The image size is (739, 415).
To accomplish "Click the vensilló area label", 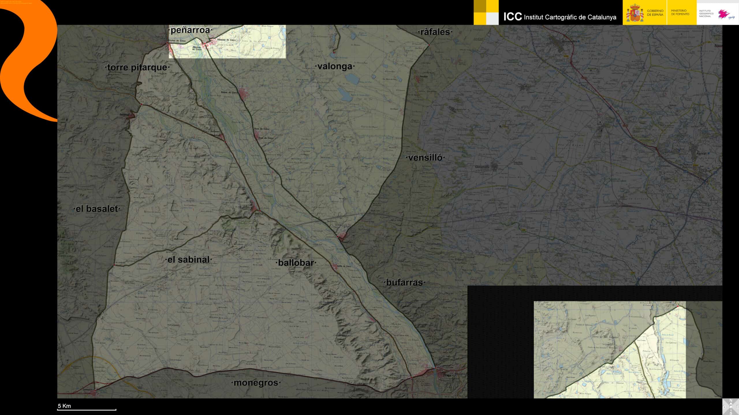I will point(425,157).
